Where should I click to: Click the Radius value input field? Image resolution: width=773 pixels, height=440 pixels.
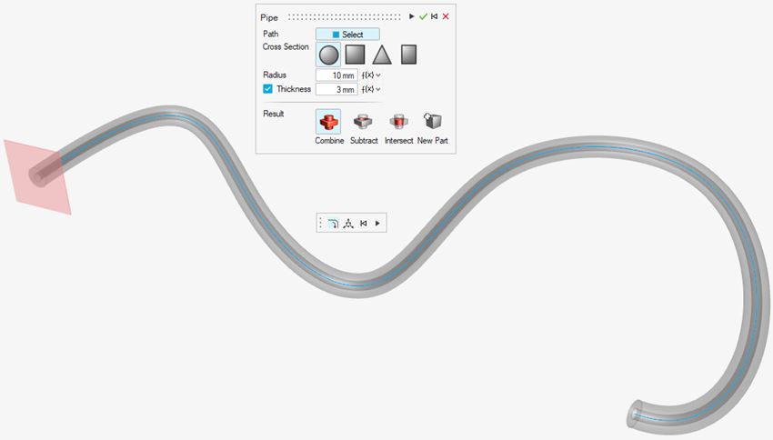(x=336, y=75)
